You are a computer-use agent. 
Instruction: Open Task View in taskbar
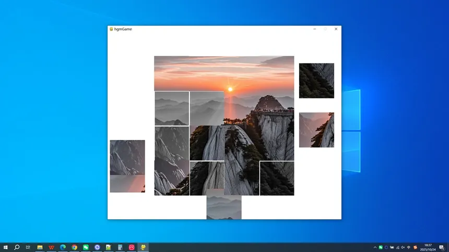click(28, 247)
